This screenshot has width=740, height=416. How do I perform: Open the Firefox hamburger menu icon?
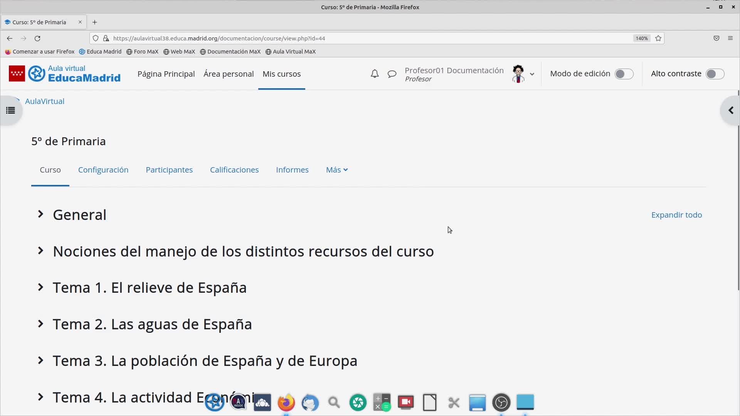730,38
